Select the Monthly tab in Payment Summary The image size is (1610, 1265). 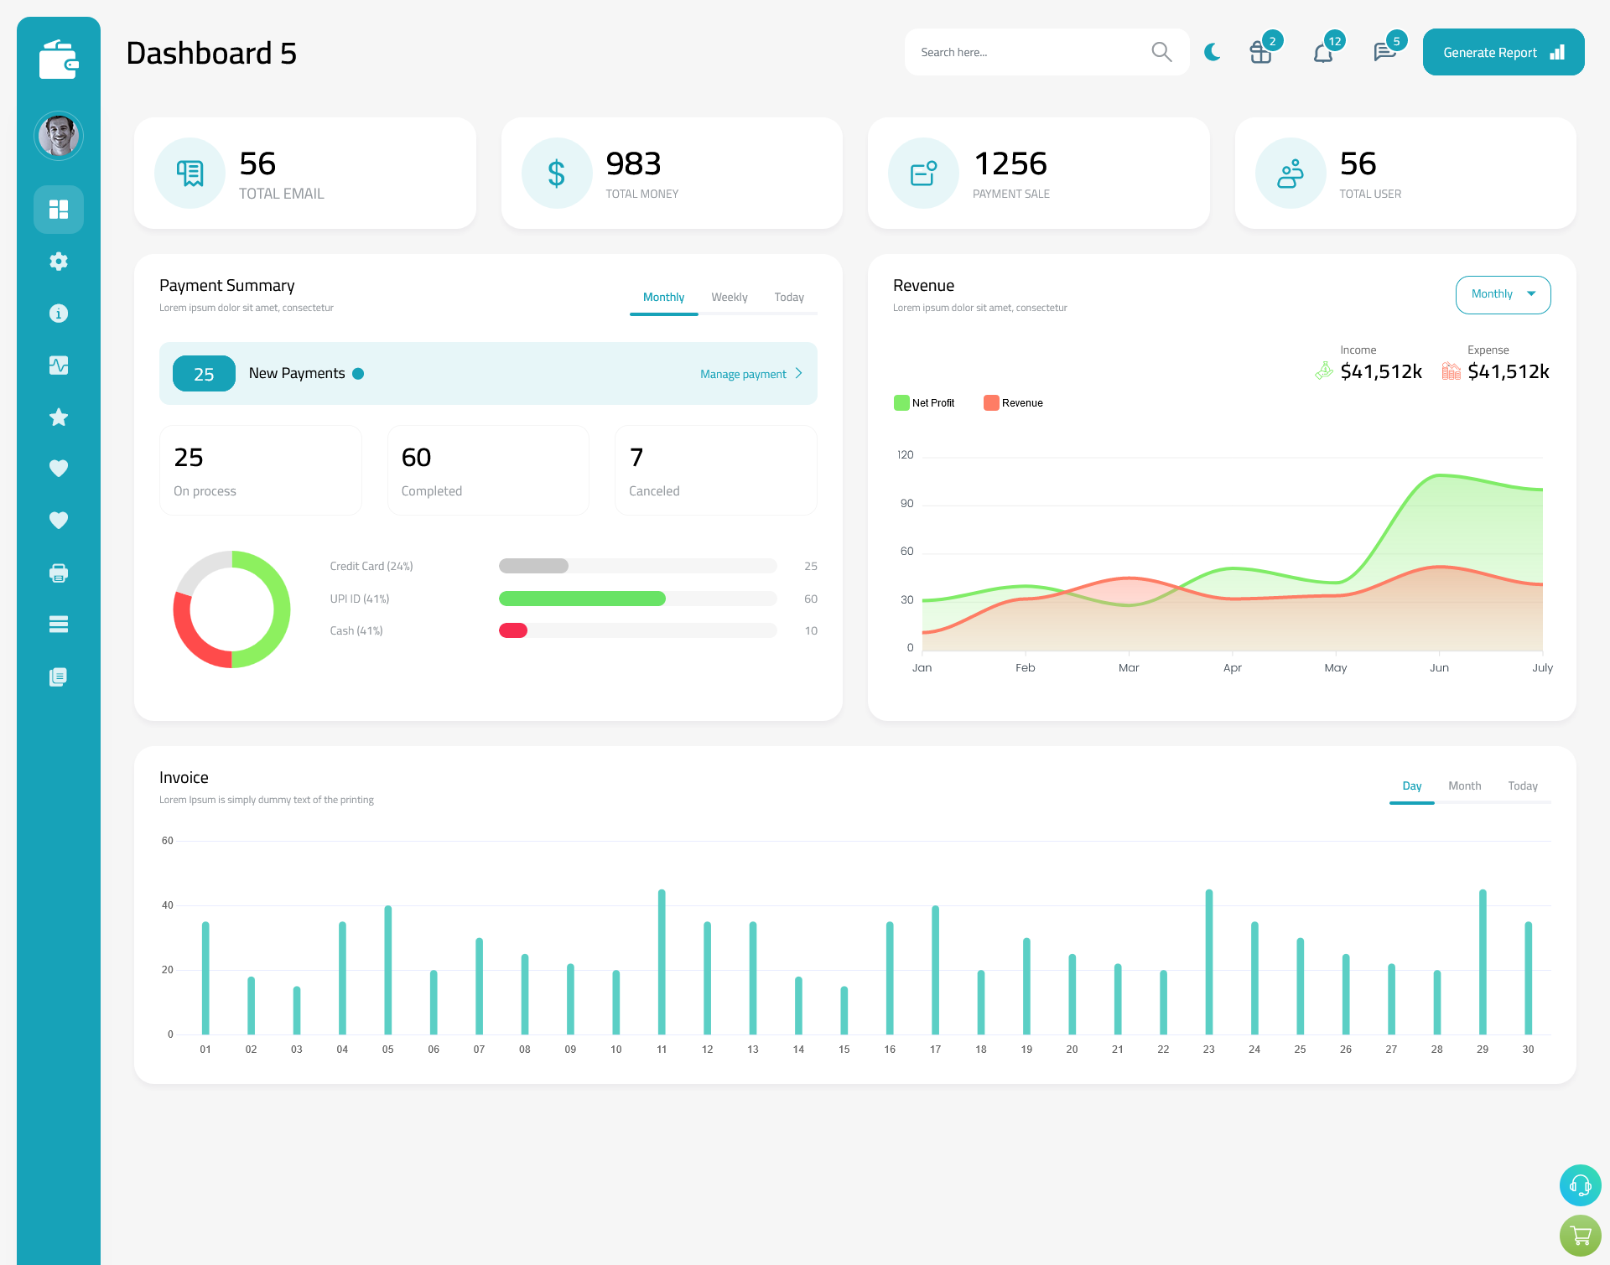pos(662,297)
